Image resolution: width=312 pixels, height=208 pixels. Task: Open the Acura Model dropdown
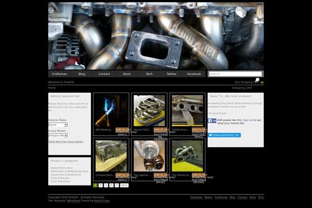pyautogui.click(x=58, y=135)
